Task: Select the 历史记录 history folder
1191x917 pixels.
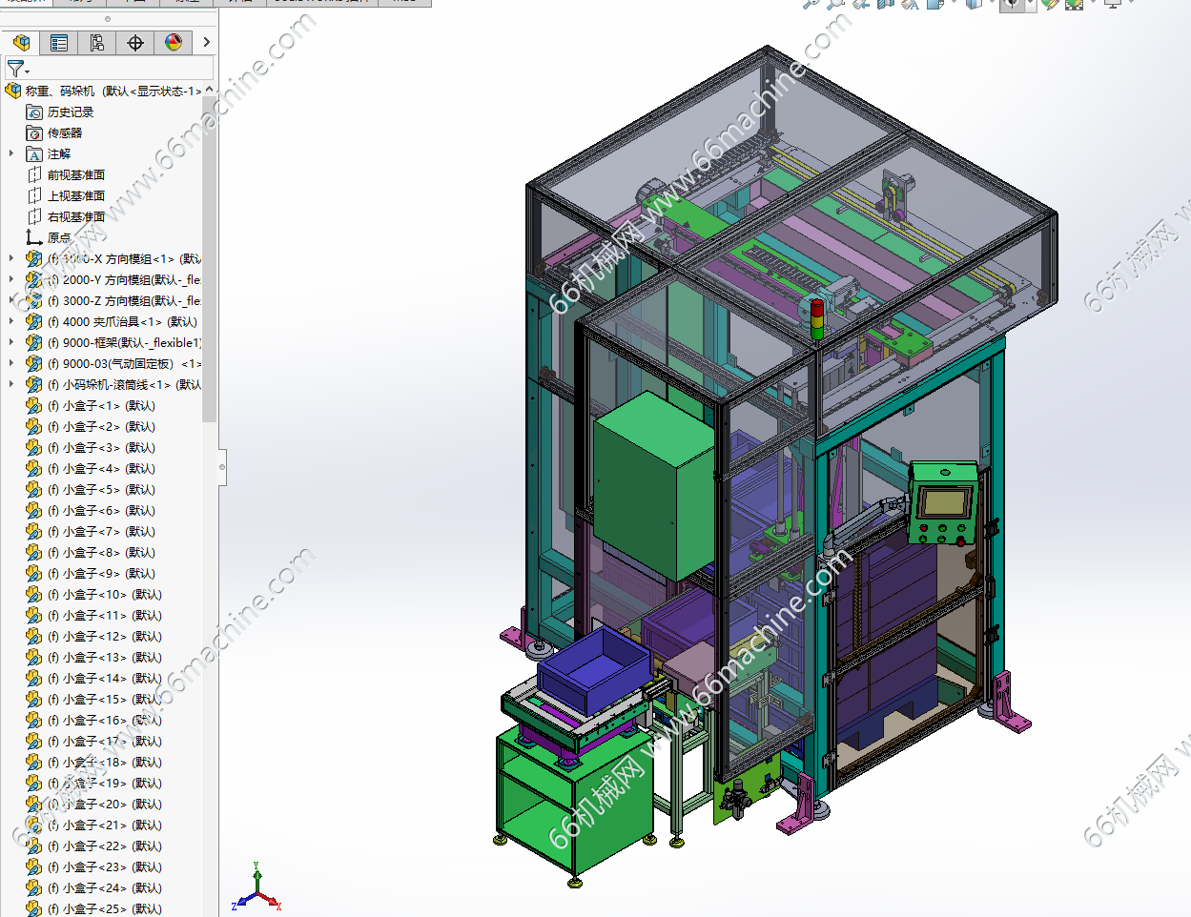Action: (70, 112)
